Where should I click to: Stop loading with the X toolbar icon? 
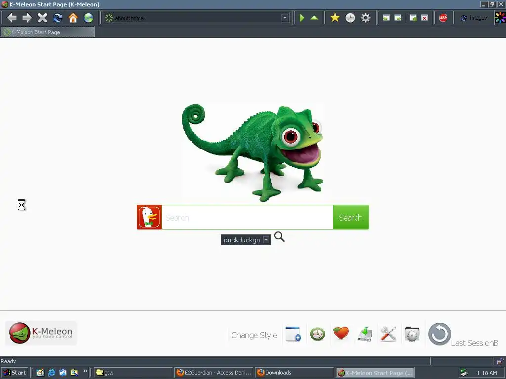42,18
